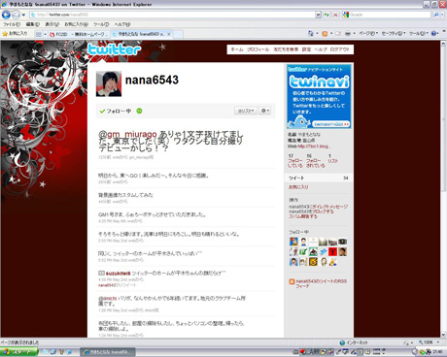Click the プロフィール link in Twitter nav
The width and height of the screenshot is (447, 357).
pyautogui.click(x=258, y=49)
